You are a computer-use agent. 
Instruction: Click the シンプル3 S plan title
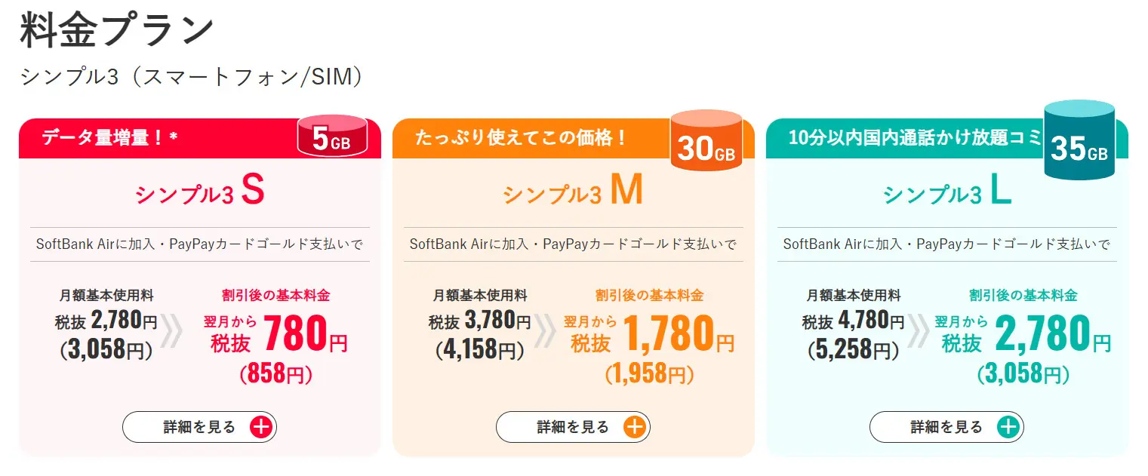click(200, 193)
